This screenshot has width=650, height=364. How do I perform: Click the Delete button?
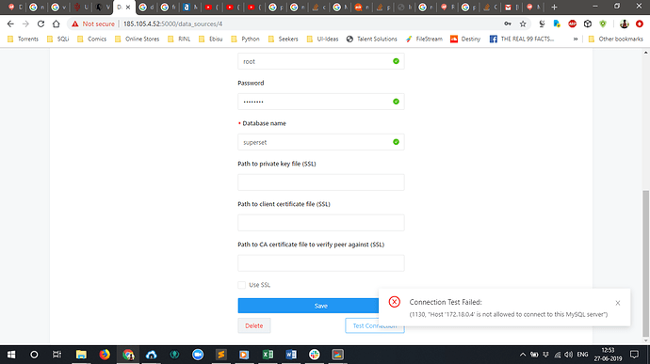click(x=254, y=325)
